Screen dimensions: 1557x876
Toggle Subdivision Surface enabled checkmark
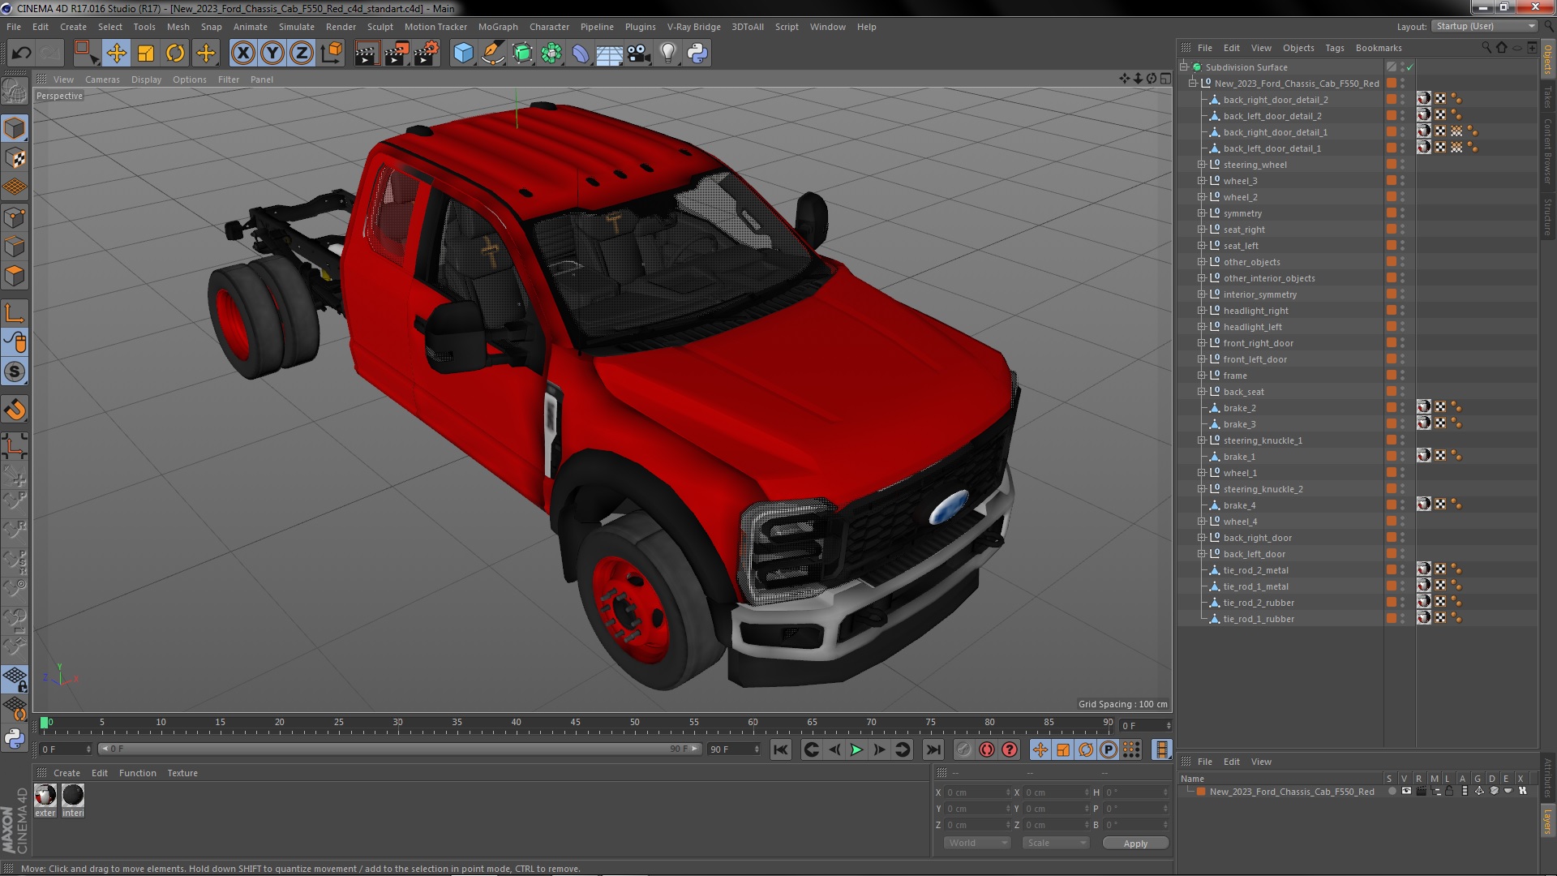pos(1409,67)
